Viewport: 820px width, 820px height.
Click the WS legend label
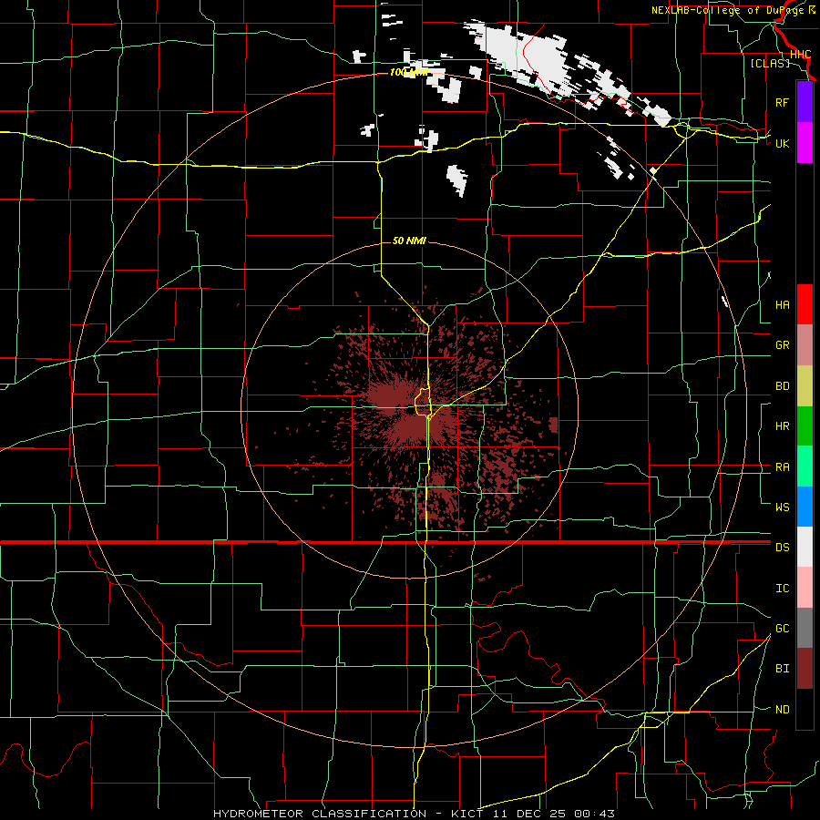[782, 507]
